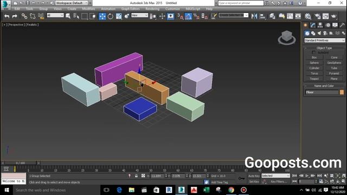Collapse the Name and Color rollout
This screenshot has width=347, height=195.
[324, 86]
